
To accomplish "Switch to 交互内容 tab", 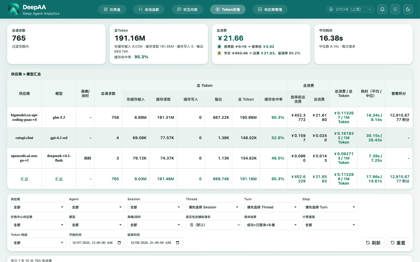I will pos(187,9).
